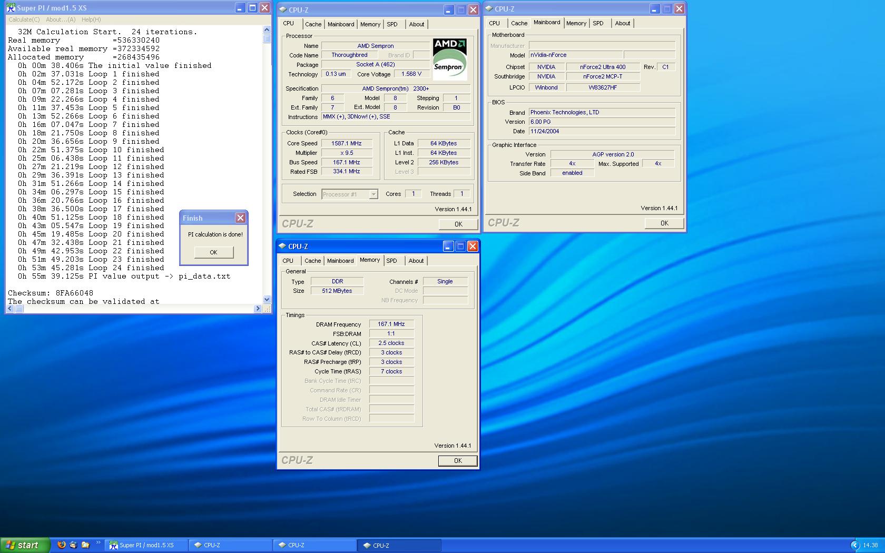Click the Cycle Time (tRAS) value 7 clocks
The image size is (885, 553).
pos(391,372)
